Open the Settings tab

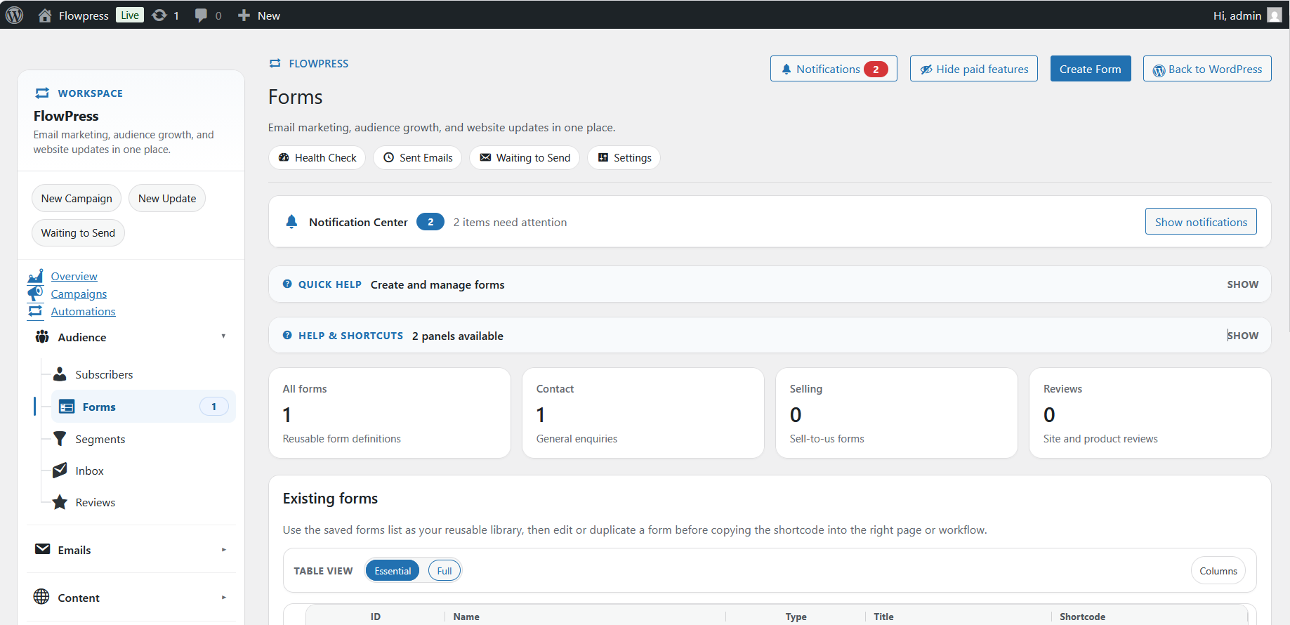click(x=624, y=158)
